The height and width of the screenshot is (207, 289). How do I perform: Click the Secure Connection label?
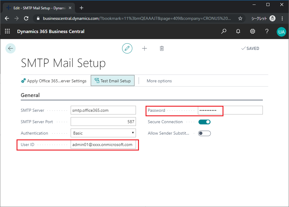tap(165, 122)
